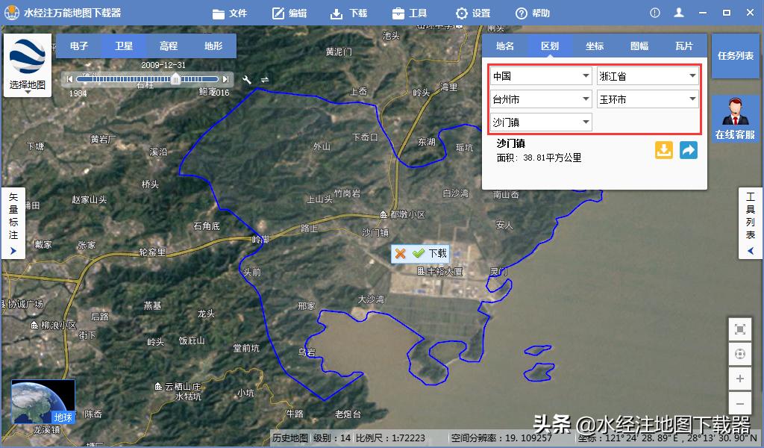Cancel selection via the red X icon
Image resolution: width=764 pixels, height=448 pixels.
(401, 253)
